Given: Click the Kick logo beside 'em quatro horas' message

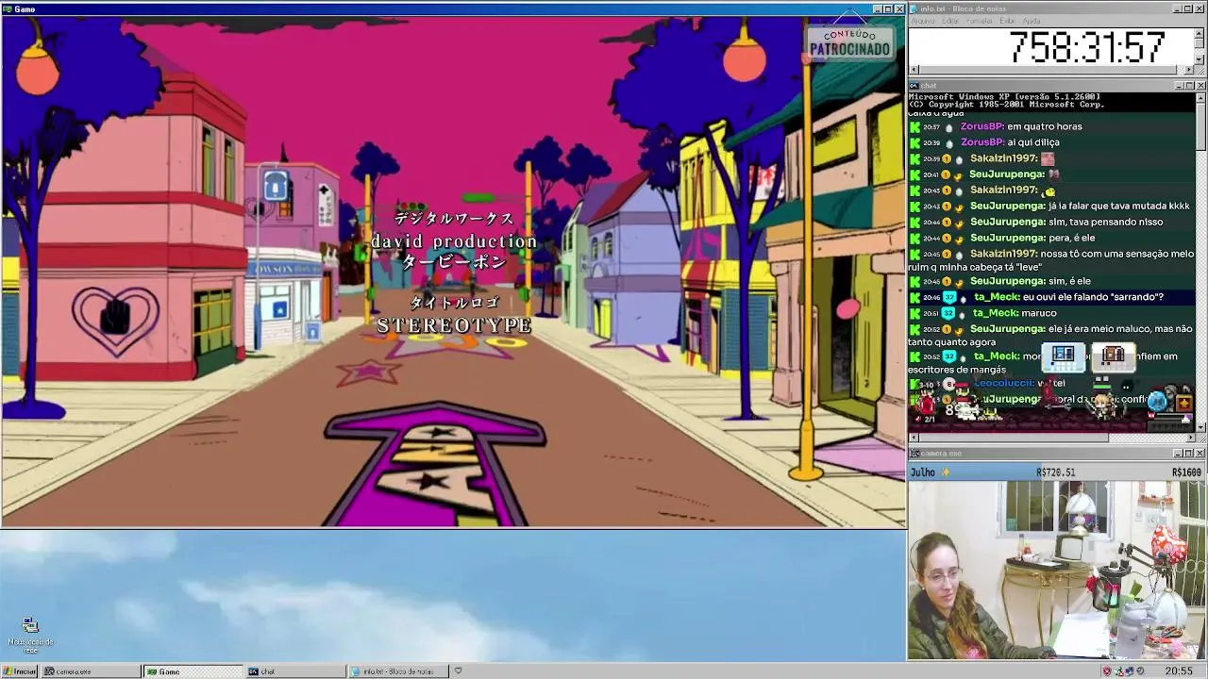Looking at the screenshot, I should 914,127.
